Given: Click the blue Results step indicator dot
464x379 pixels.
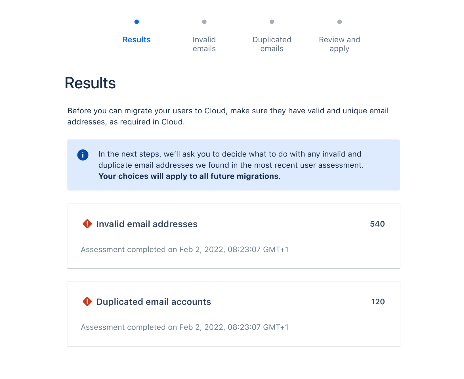Looking at the screenshot, I should 137,21.
